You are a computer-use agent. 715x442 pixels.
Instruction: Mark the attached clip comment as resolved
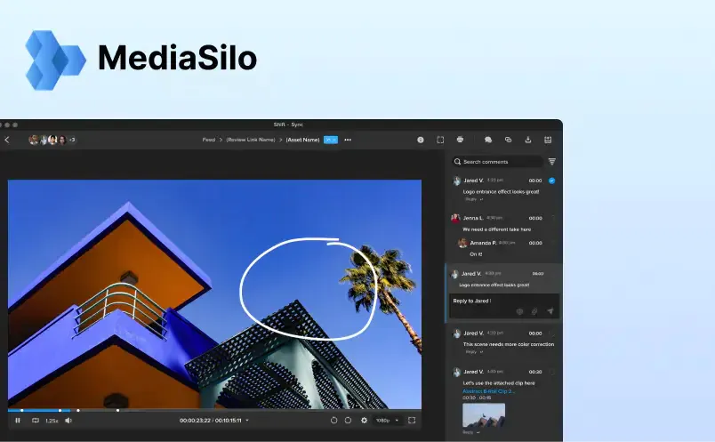pos(551,372)
